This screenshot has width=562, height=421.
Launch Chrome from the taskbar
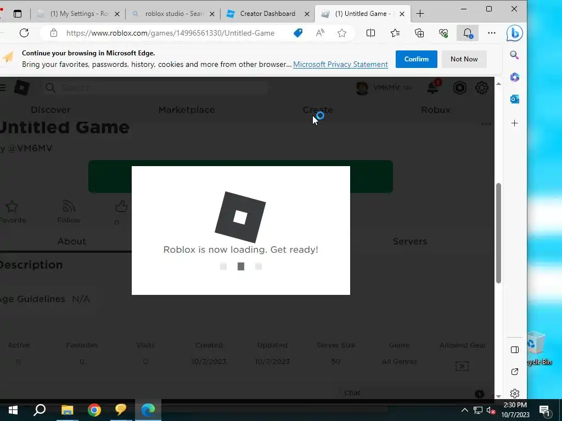click(94, 410)
